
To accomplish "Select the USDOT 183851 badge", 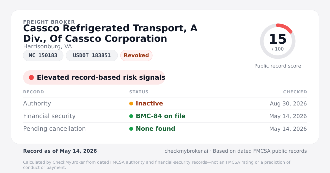I will [x=92, y=55].
